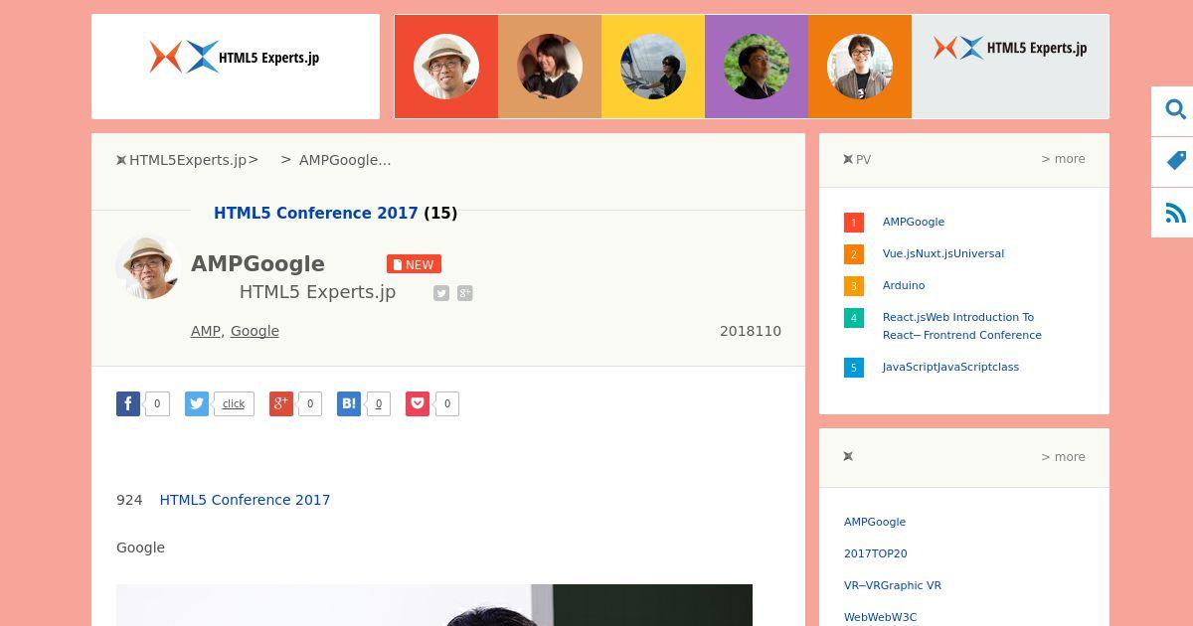Open the AMP tag link
This screenshot has height=626, width=1193.
(206, 331)
